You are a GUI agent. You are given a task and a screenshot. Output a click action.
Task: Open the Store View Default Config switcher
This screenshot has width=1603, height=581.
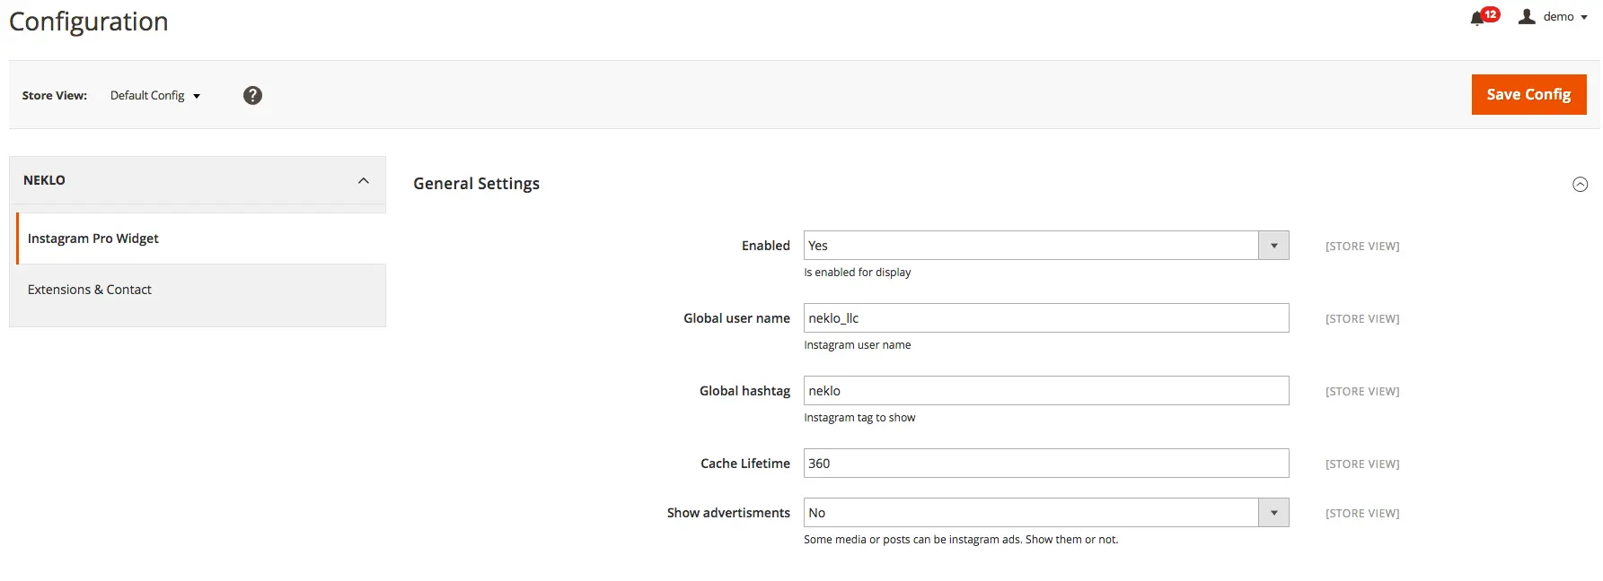coord(155,96)
